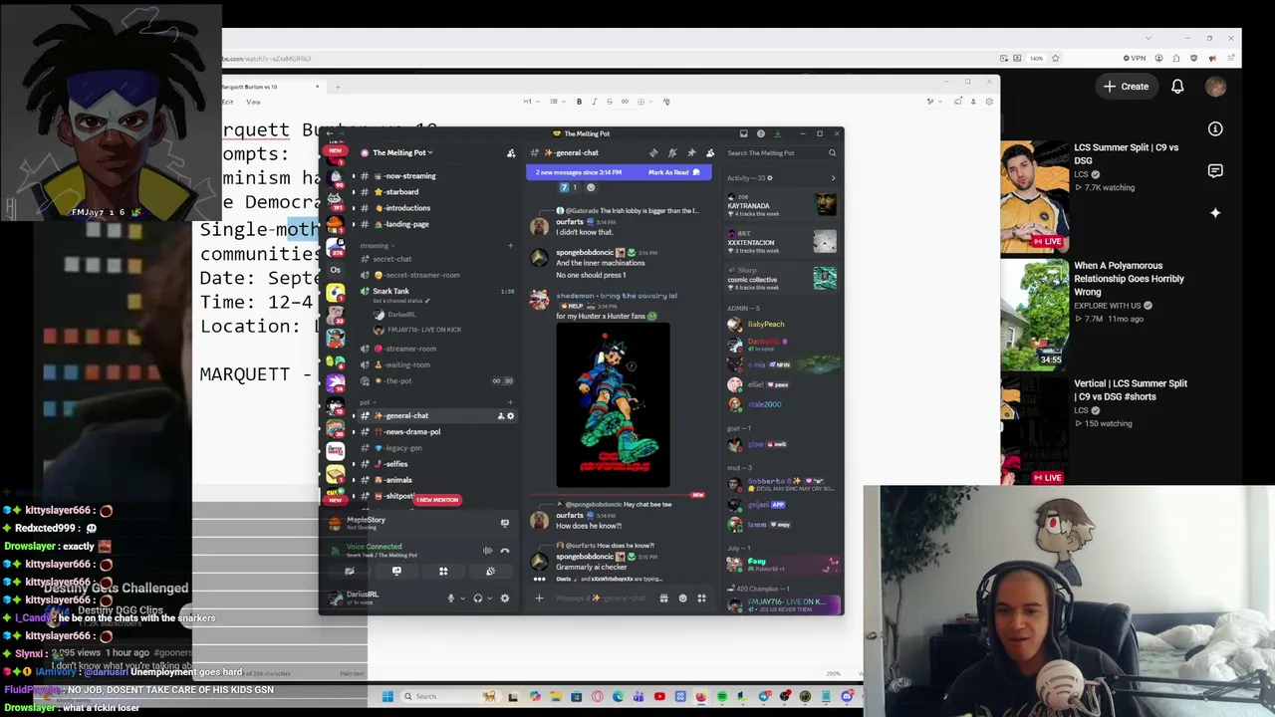Viewport: 1275px width, 717px height.
Task: Open Discord inbox icon in title bar
Action: tap(743, 133)
